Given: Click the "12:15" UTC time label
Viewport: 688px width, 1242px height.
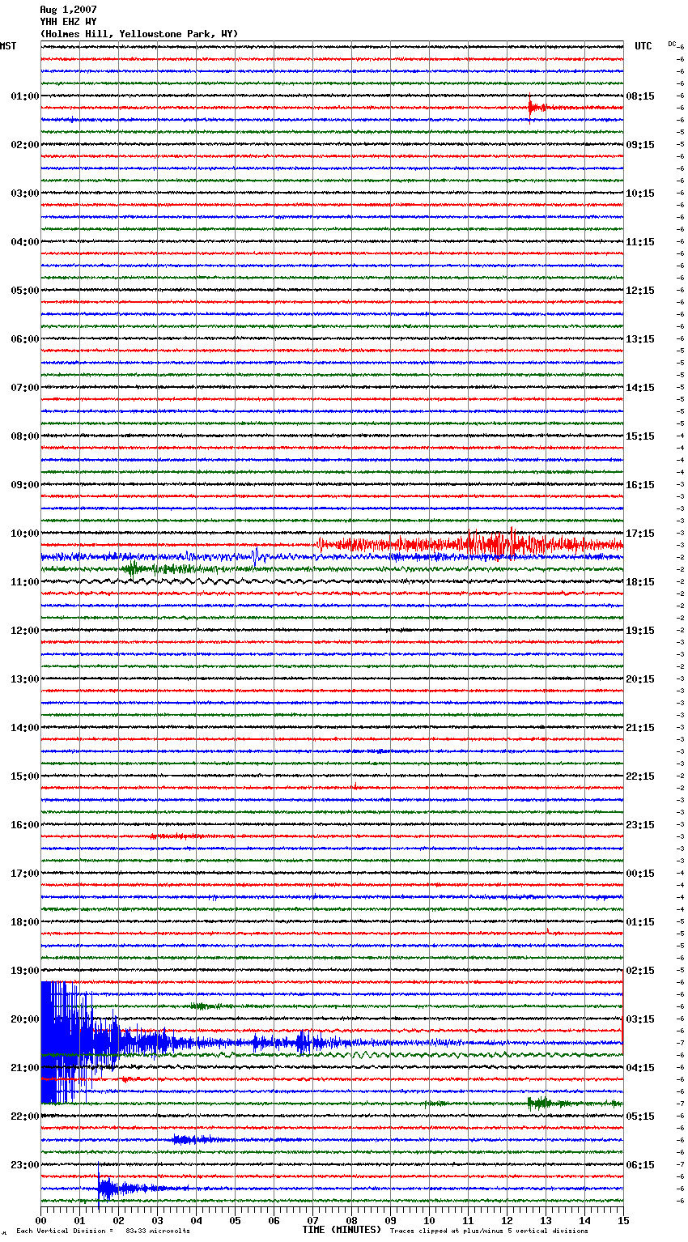Looking at the screenshot, I should click(x=640, y=291).
